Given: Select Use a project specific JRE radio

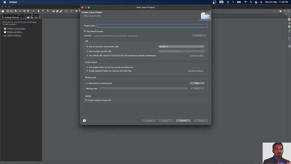Looking at the screenshot, I should 87,51.
